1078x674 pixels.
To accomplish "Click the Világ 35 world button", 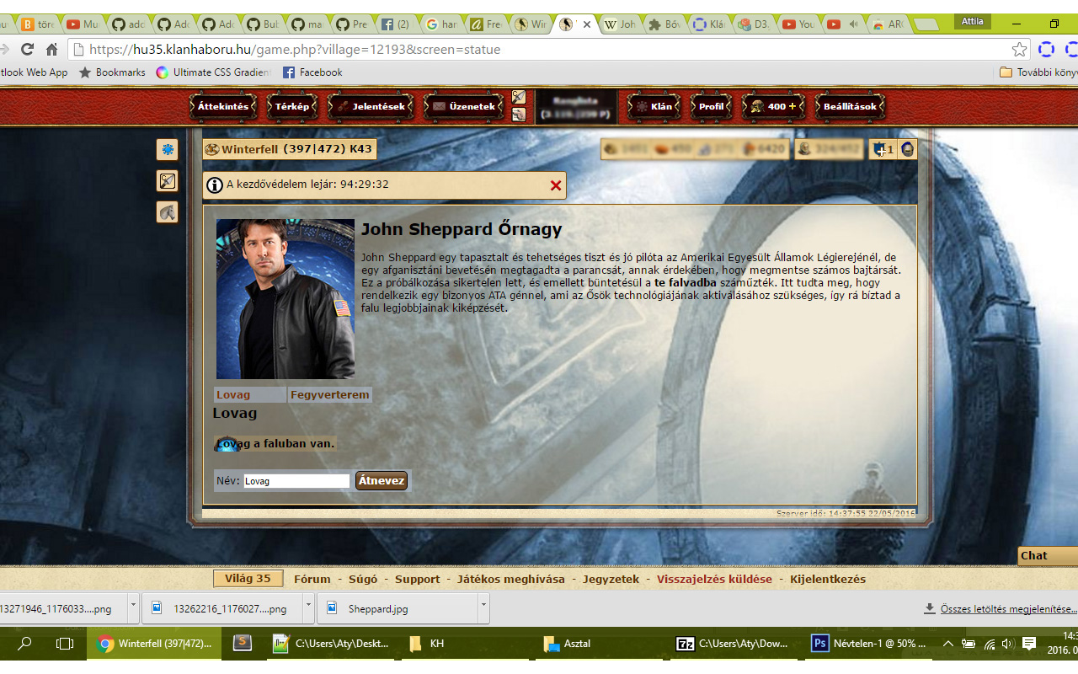I will pyautogui.click(x=248, y=579).
